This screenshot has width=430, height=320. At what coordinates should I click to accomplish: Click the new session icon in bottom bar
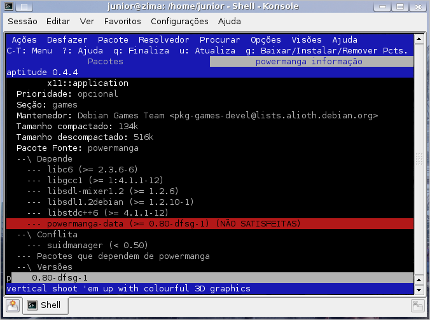coord(13,306)
